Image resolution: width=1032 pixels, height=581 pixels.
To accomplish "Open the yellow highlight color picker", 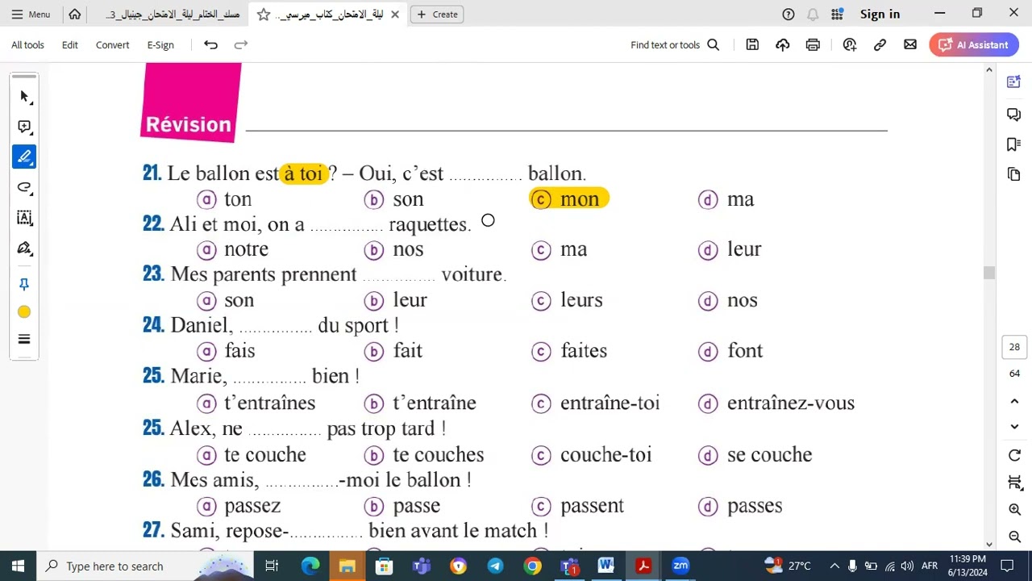I will pos(24,312).
